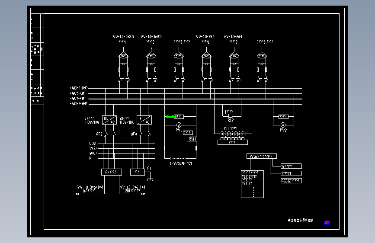Click the green highlighted line segment

click(171, 117)
